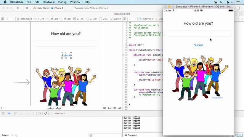Click the Run button in Xcode toolbar
The image size is (244, 137).
18,8
